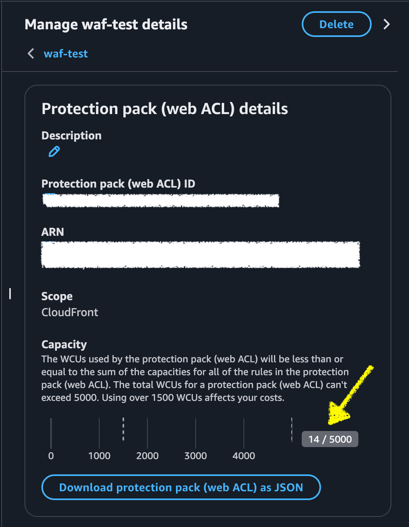Click the 2000 label on capacity scale
The height and width of the screenshot is (527, 409).
click(147, 456)
